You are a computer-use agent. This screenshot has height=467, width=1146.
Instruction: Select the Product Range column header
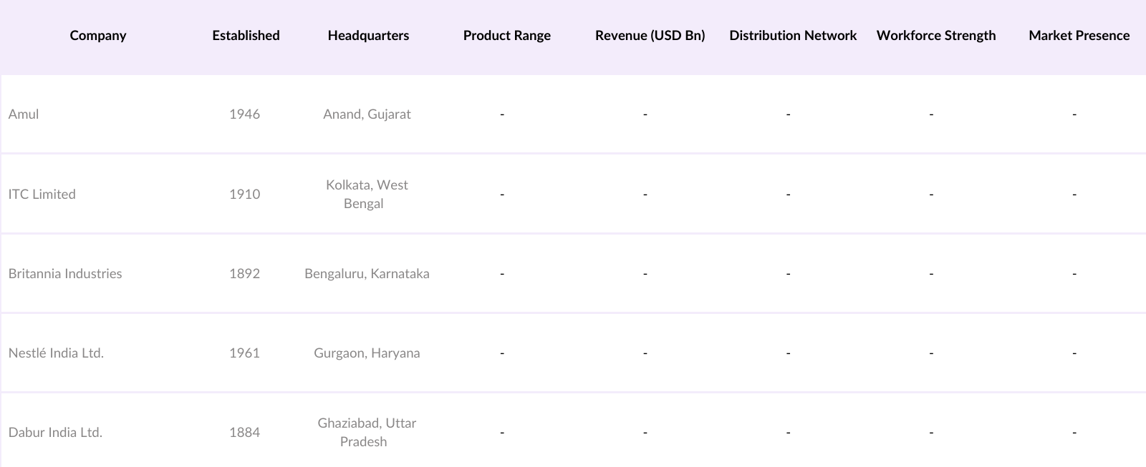tap(506, 36)
